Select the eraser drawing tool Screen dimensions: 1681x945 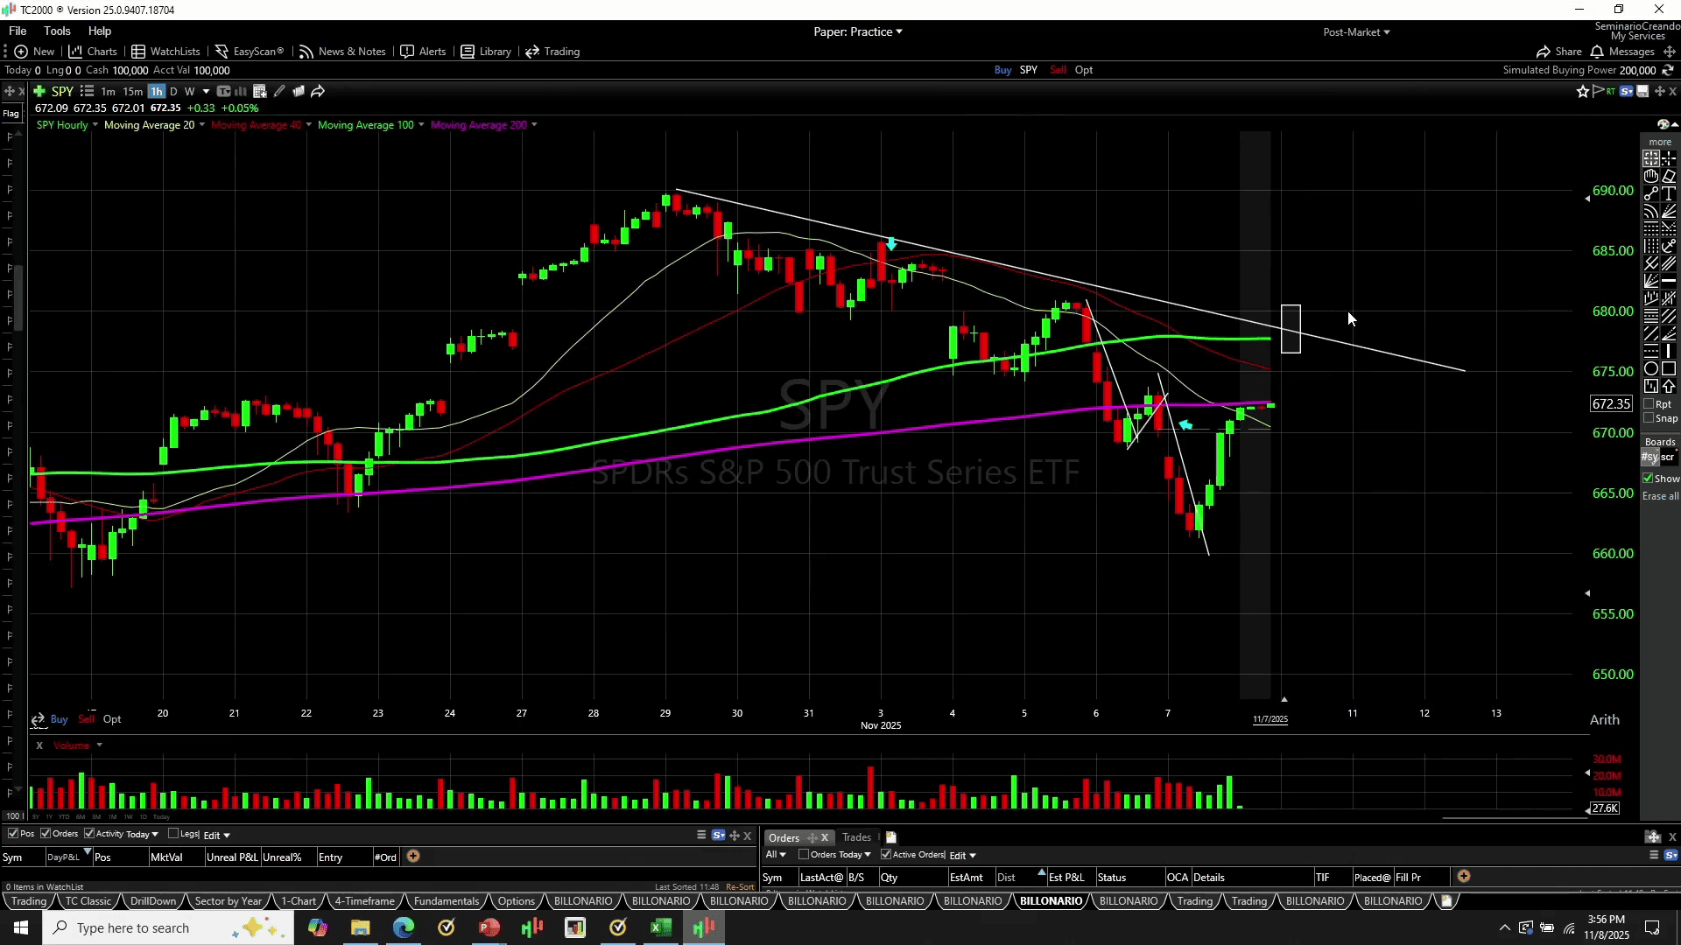pyautogui.click(x=1669, y=176)
